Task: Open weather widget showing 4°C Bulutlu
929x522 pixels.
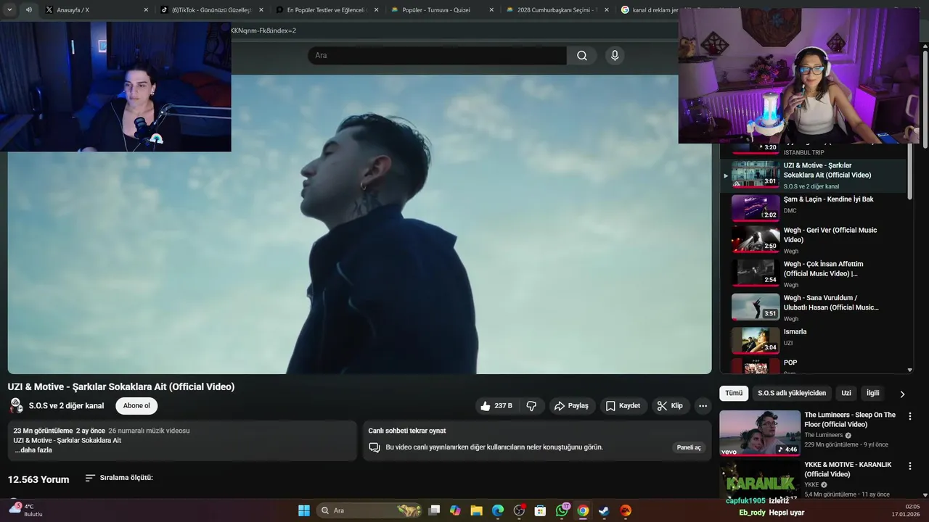Action: [x=26, y=510]
